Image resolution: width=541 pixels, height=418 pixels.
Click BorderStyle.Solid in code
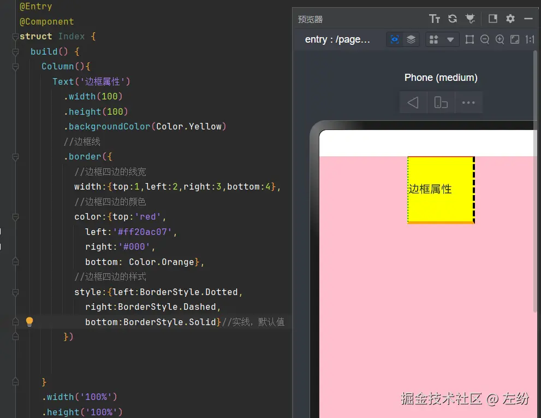[x=170, y=322]
